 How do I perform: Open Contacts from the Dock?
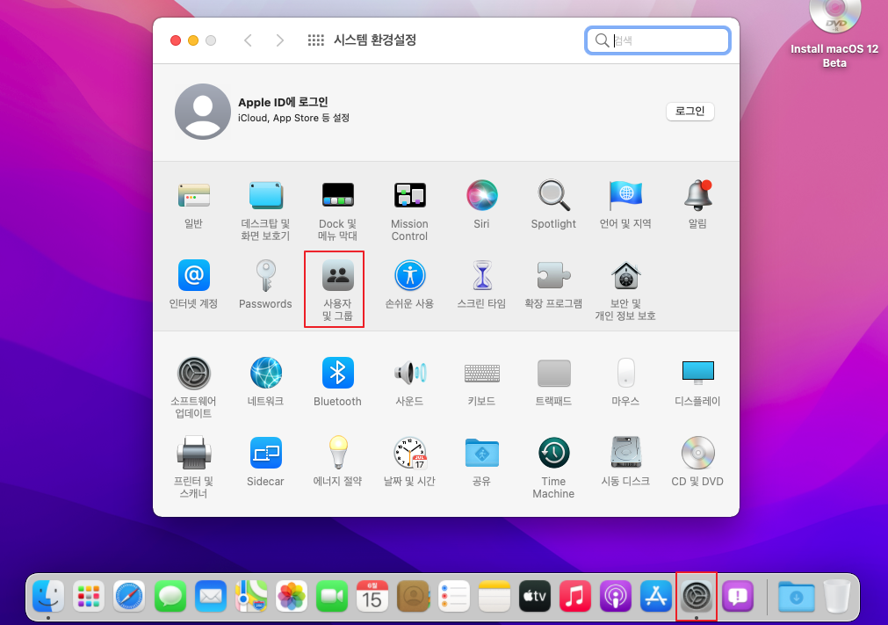[413, 596]
